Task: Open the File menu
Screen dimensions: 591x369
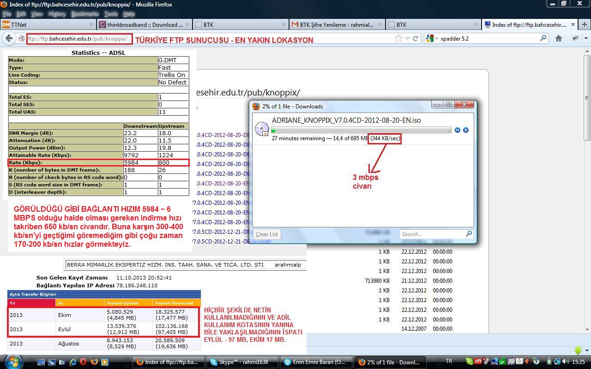Action: (7, 14)
